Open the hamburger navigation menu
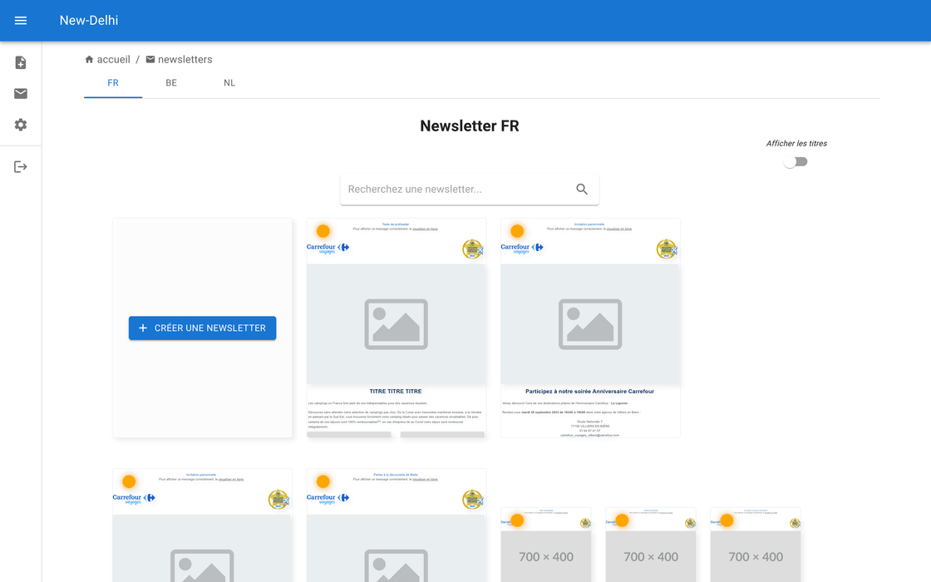The height and width of the screenshot is (582, 931). (x=21, y=21)
